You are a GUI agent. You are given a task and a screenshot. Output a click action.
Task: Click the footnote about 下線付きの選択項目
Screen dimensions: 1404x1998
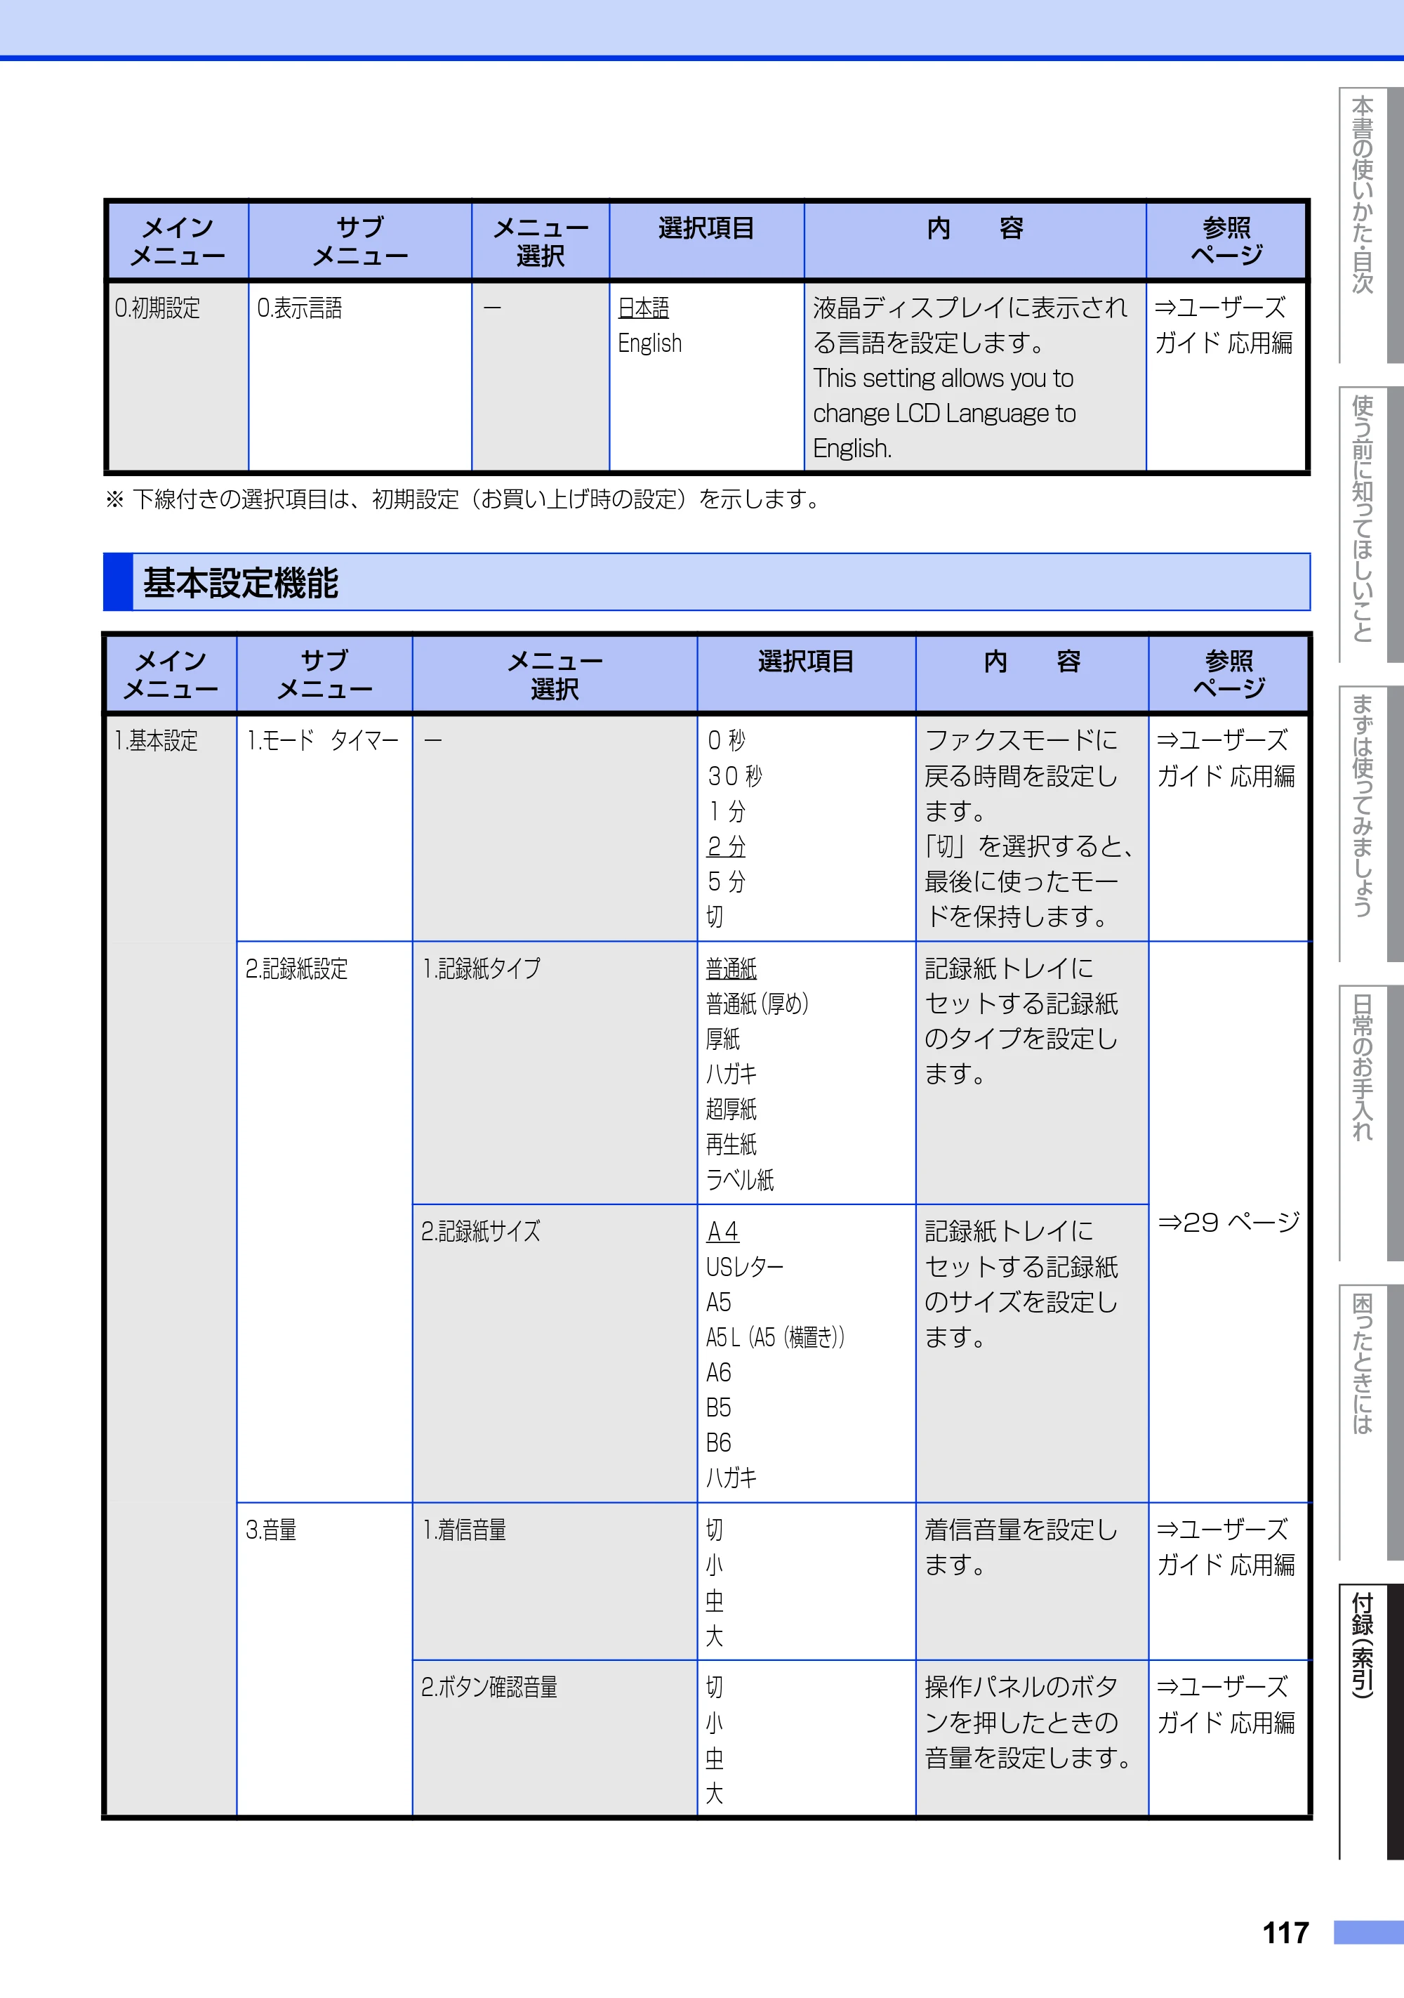pos(463,499)
